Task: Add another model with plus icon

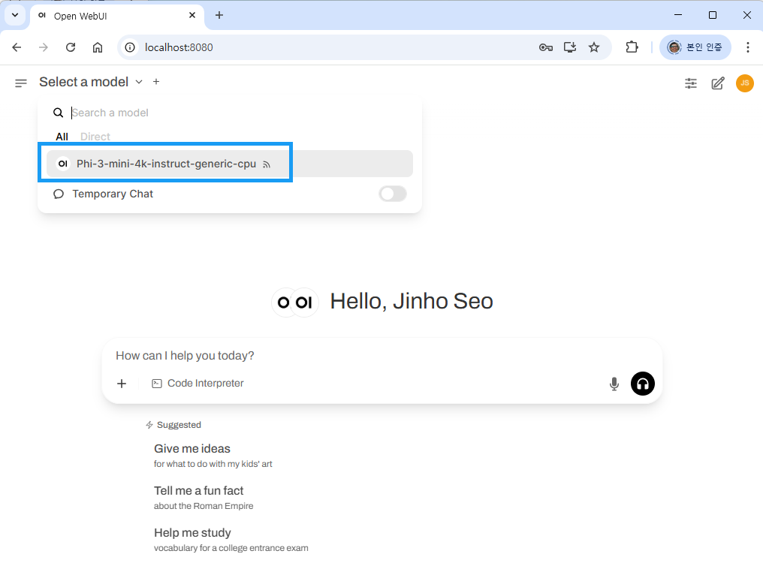Action: tap(156, 82)
